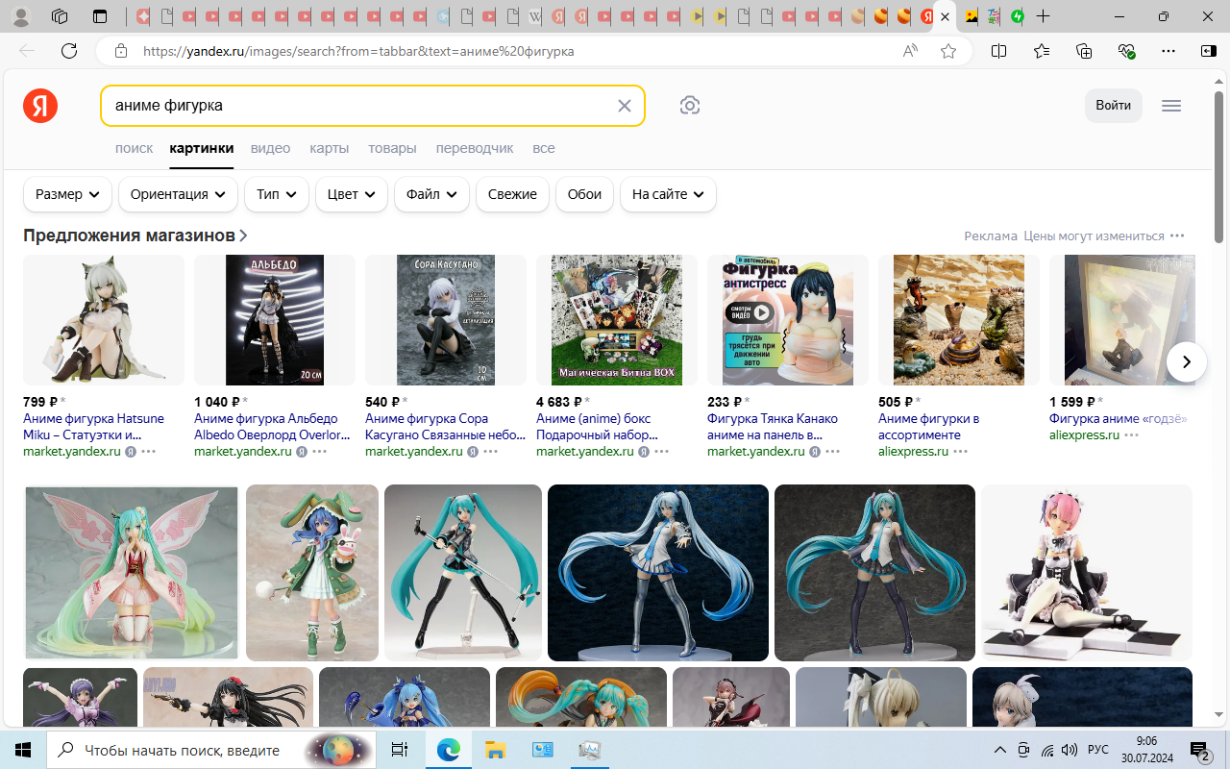Select the картинки tab
This screenshot has height=769, width=1230.
(202, 148)
